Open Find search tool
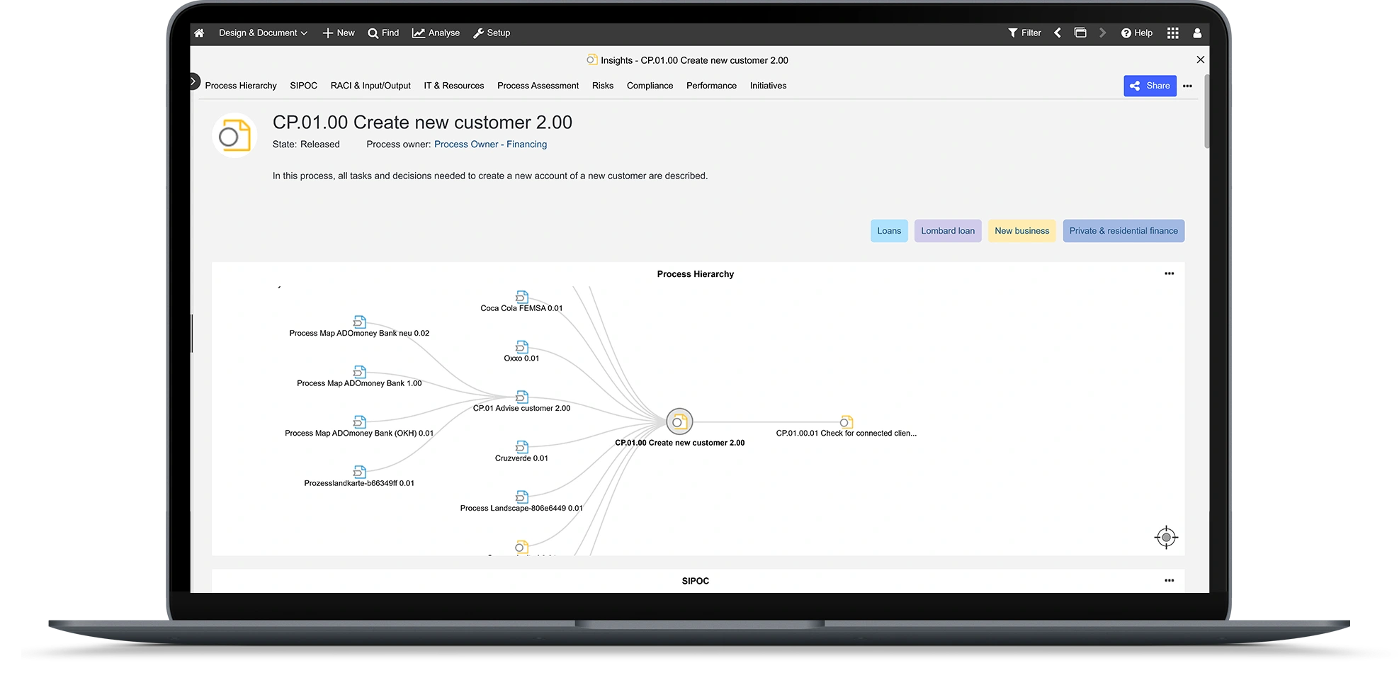The height and width of the screenshot is (685, 1399). 383,33
